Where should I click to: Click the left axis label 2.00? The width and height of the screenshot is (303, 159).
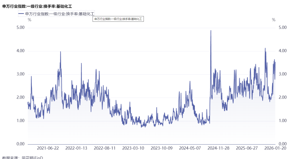[x=20, y=97]
